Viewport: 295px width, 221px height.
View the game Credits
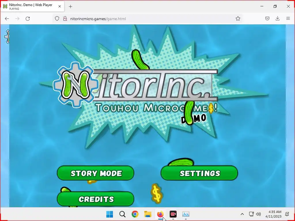[x=96, y=199]
